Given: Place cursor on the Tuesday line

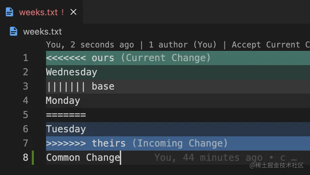Looking at the screenshot, I should 66,129.
